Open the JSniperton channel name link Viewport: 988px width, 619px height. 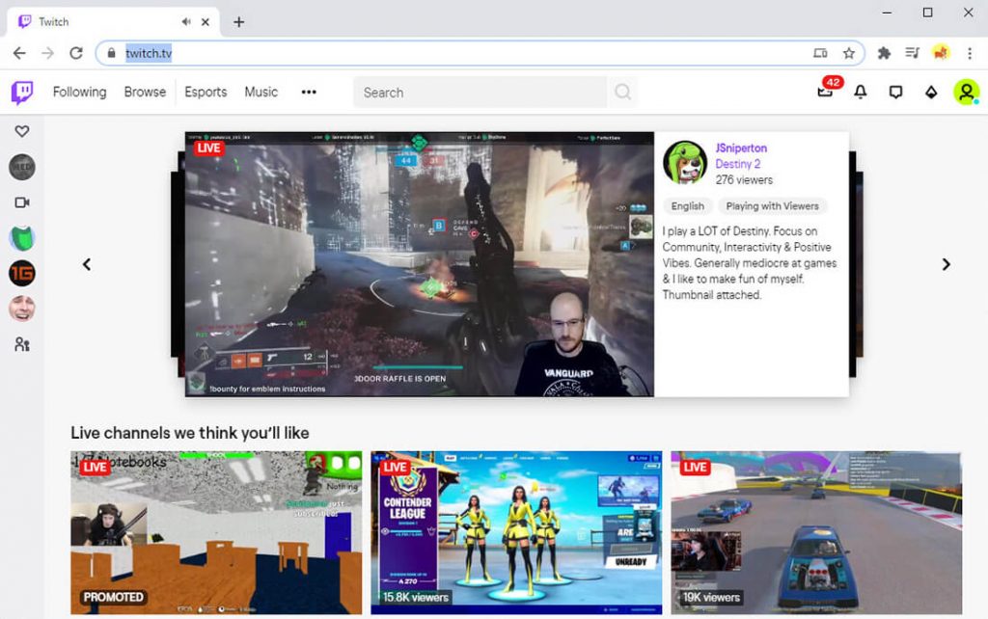tap(741, 148)
